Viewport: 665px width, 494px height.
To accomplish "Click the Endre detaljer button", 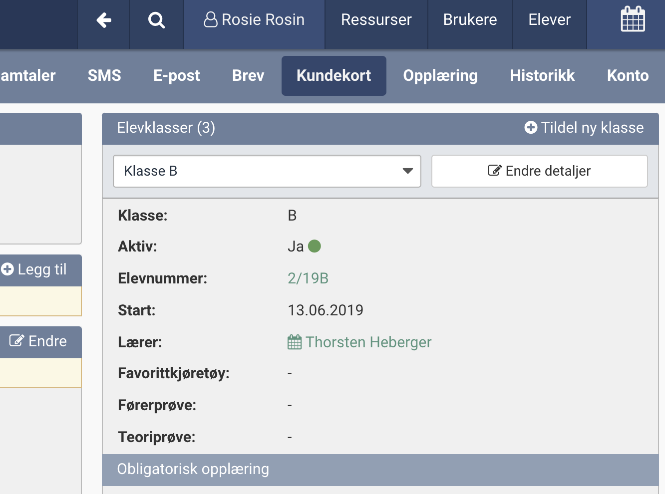I will [539, 171].
